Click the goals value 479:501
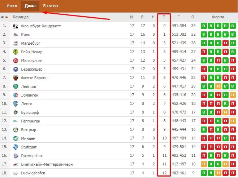The width and height of the screenshot is (238, 178). coord(179,147)
